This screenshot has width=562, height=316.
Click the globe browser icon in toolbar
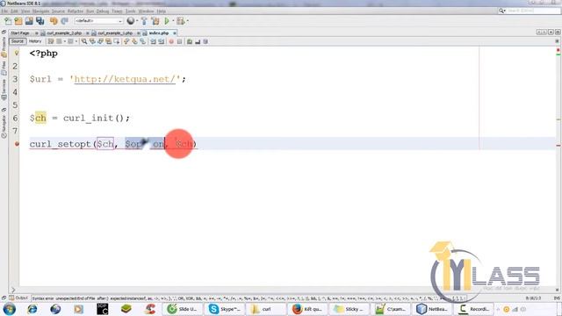click(131, 21)
